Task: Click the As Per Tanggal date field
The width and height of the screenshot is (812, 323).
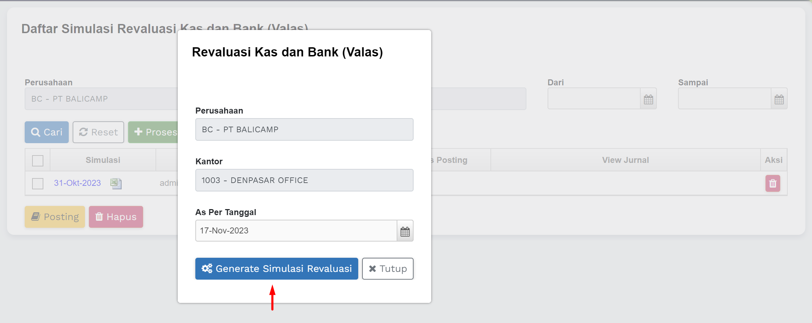Action: [x=296, y=231]
